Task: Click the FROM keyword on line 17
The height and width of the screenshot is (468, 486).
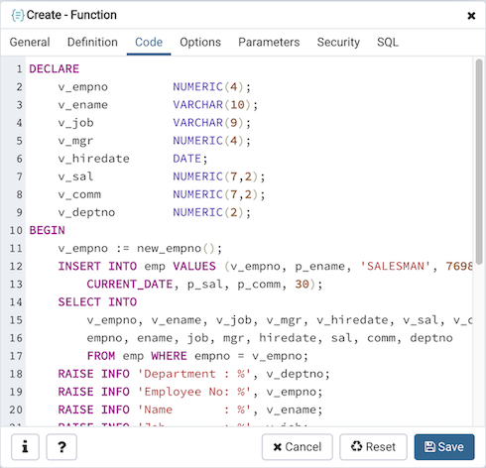Action: point(101,356)
